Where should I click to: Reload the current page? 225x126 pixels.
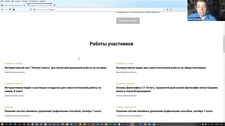[10, 9]
